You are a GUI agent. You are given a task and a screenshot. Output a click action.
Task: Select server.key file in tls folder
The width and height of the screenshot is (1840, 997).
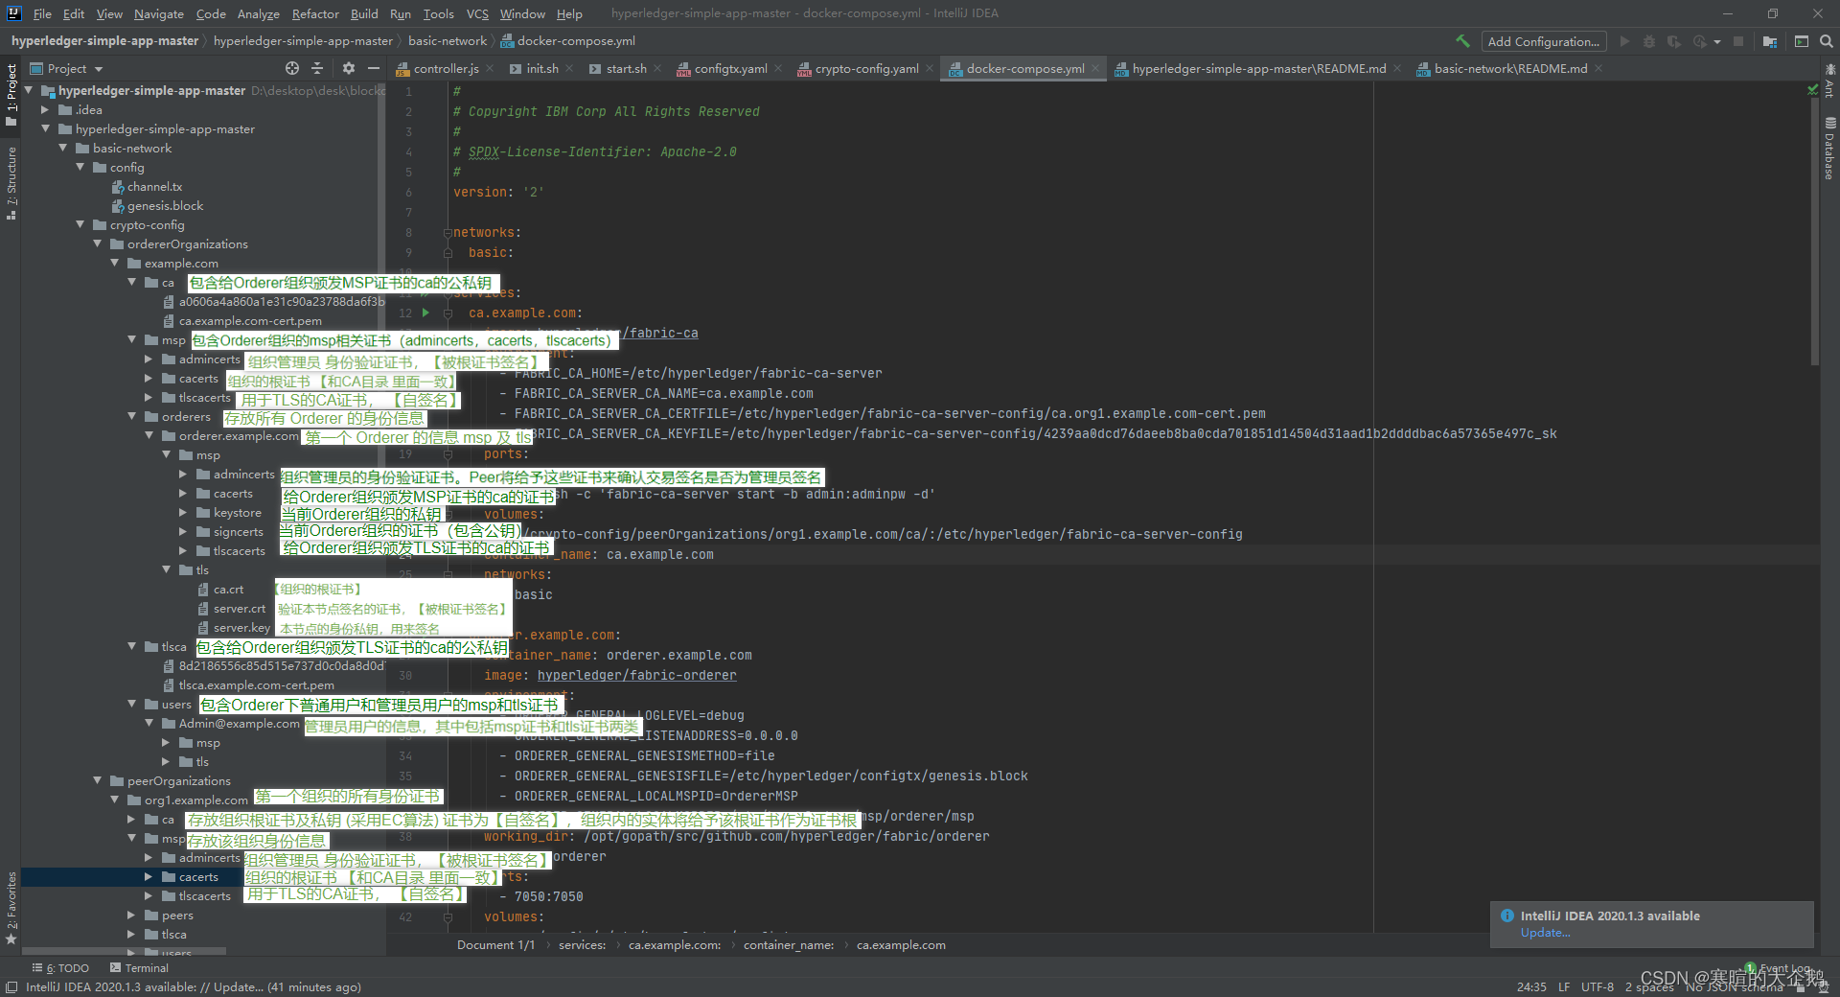[x=234, y=627]
